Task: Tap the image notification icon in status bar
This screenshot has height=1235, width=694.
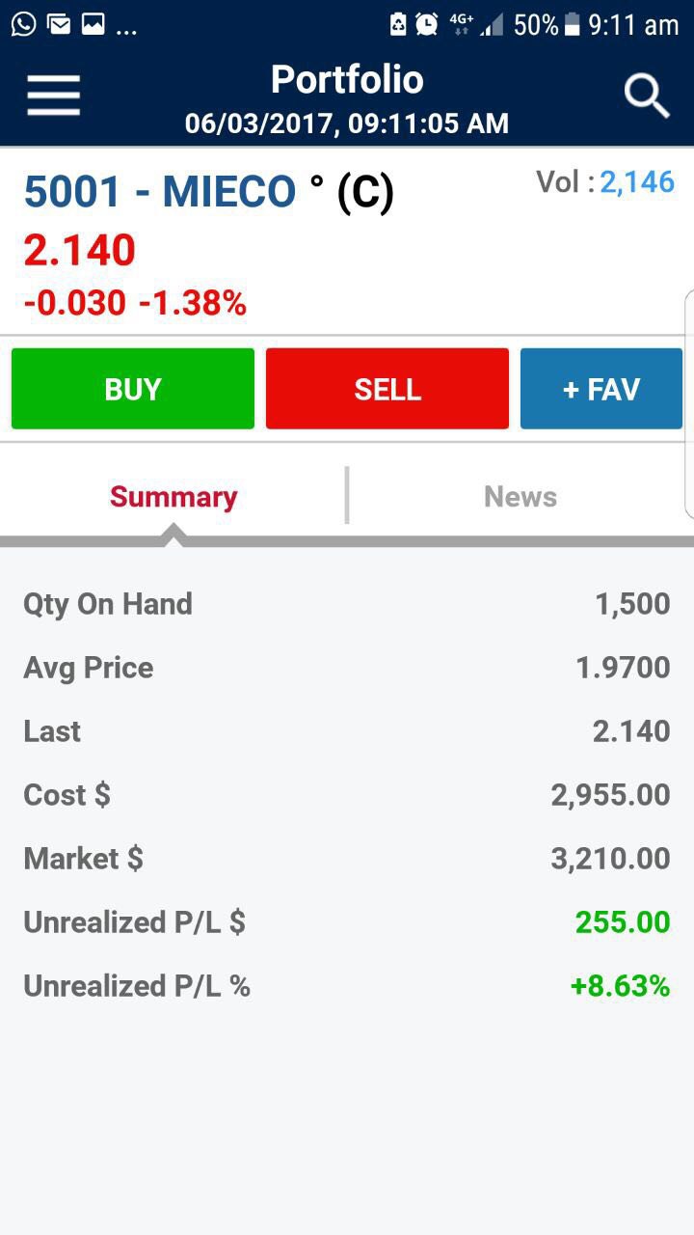Action: click(93, 24)
